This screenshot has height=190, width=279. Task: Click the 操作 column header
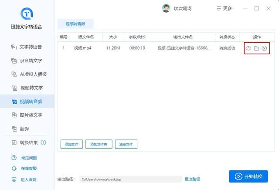[257, 37]
